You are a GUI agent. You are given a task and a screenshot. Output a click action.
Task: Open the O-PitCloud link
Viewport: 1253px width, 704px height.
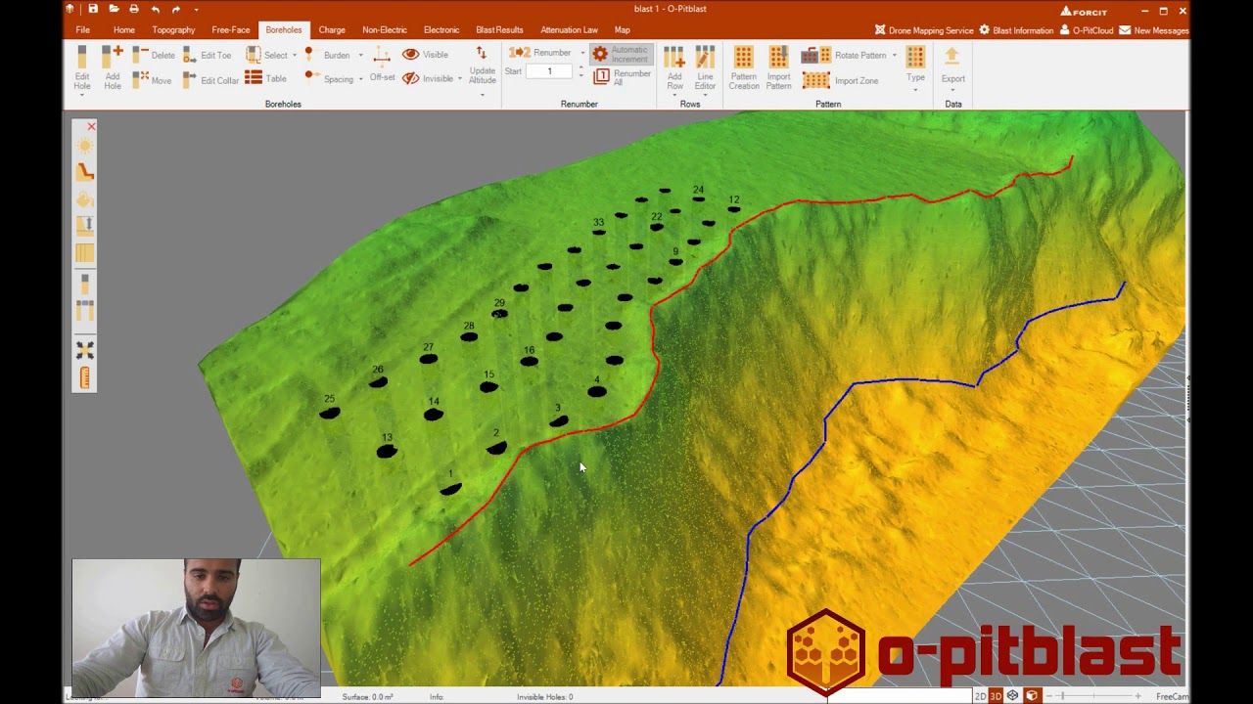click(1087, 30)
